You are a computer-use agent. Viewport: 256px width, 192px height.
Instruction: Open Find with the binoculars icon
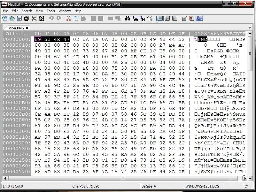point(128,19)
